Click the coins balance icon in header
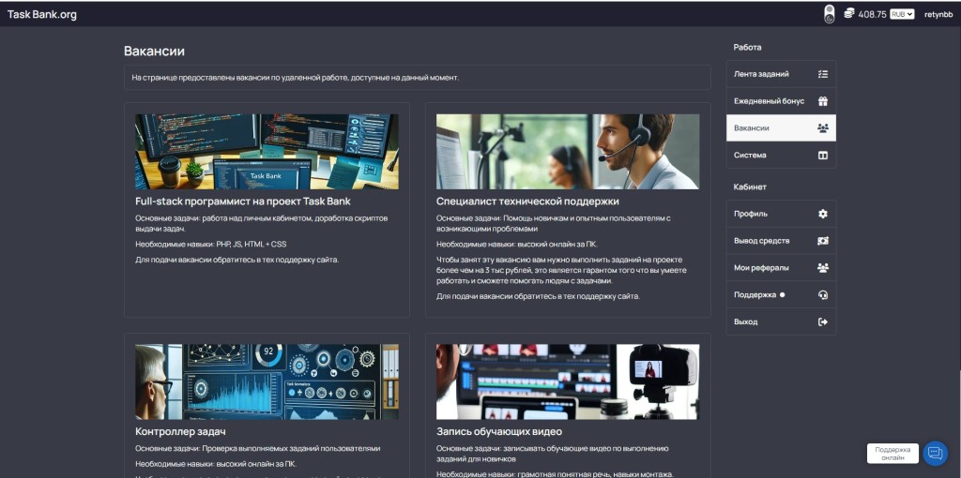The width and height of the screenshot is (961, 478). tap(848, 13)
